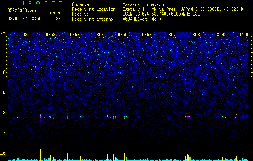Click the 0359 time marker
The height and width of the screenshot is (161, 253).
coord(219,35)
